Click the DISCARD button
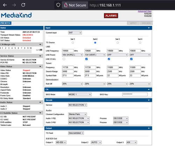 pos(146,23)
